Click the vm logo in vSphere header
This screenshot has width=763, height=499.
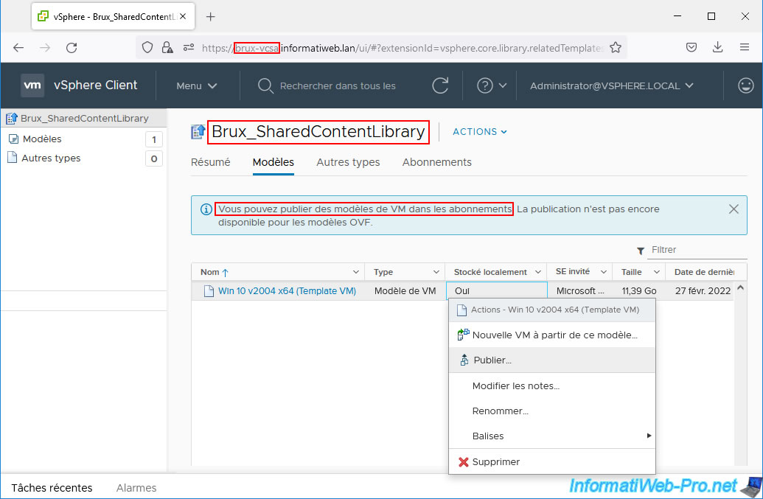tap(32, 85)
